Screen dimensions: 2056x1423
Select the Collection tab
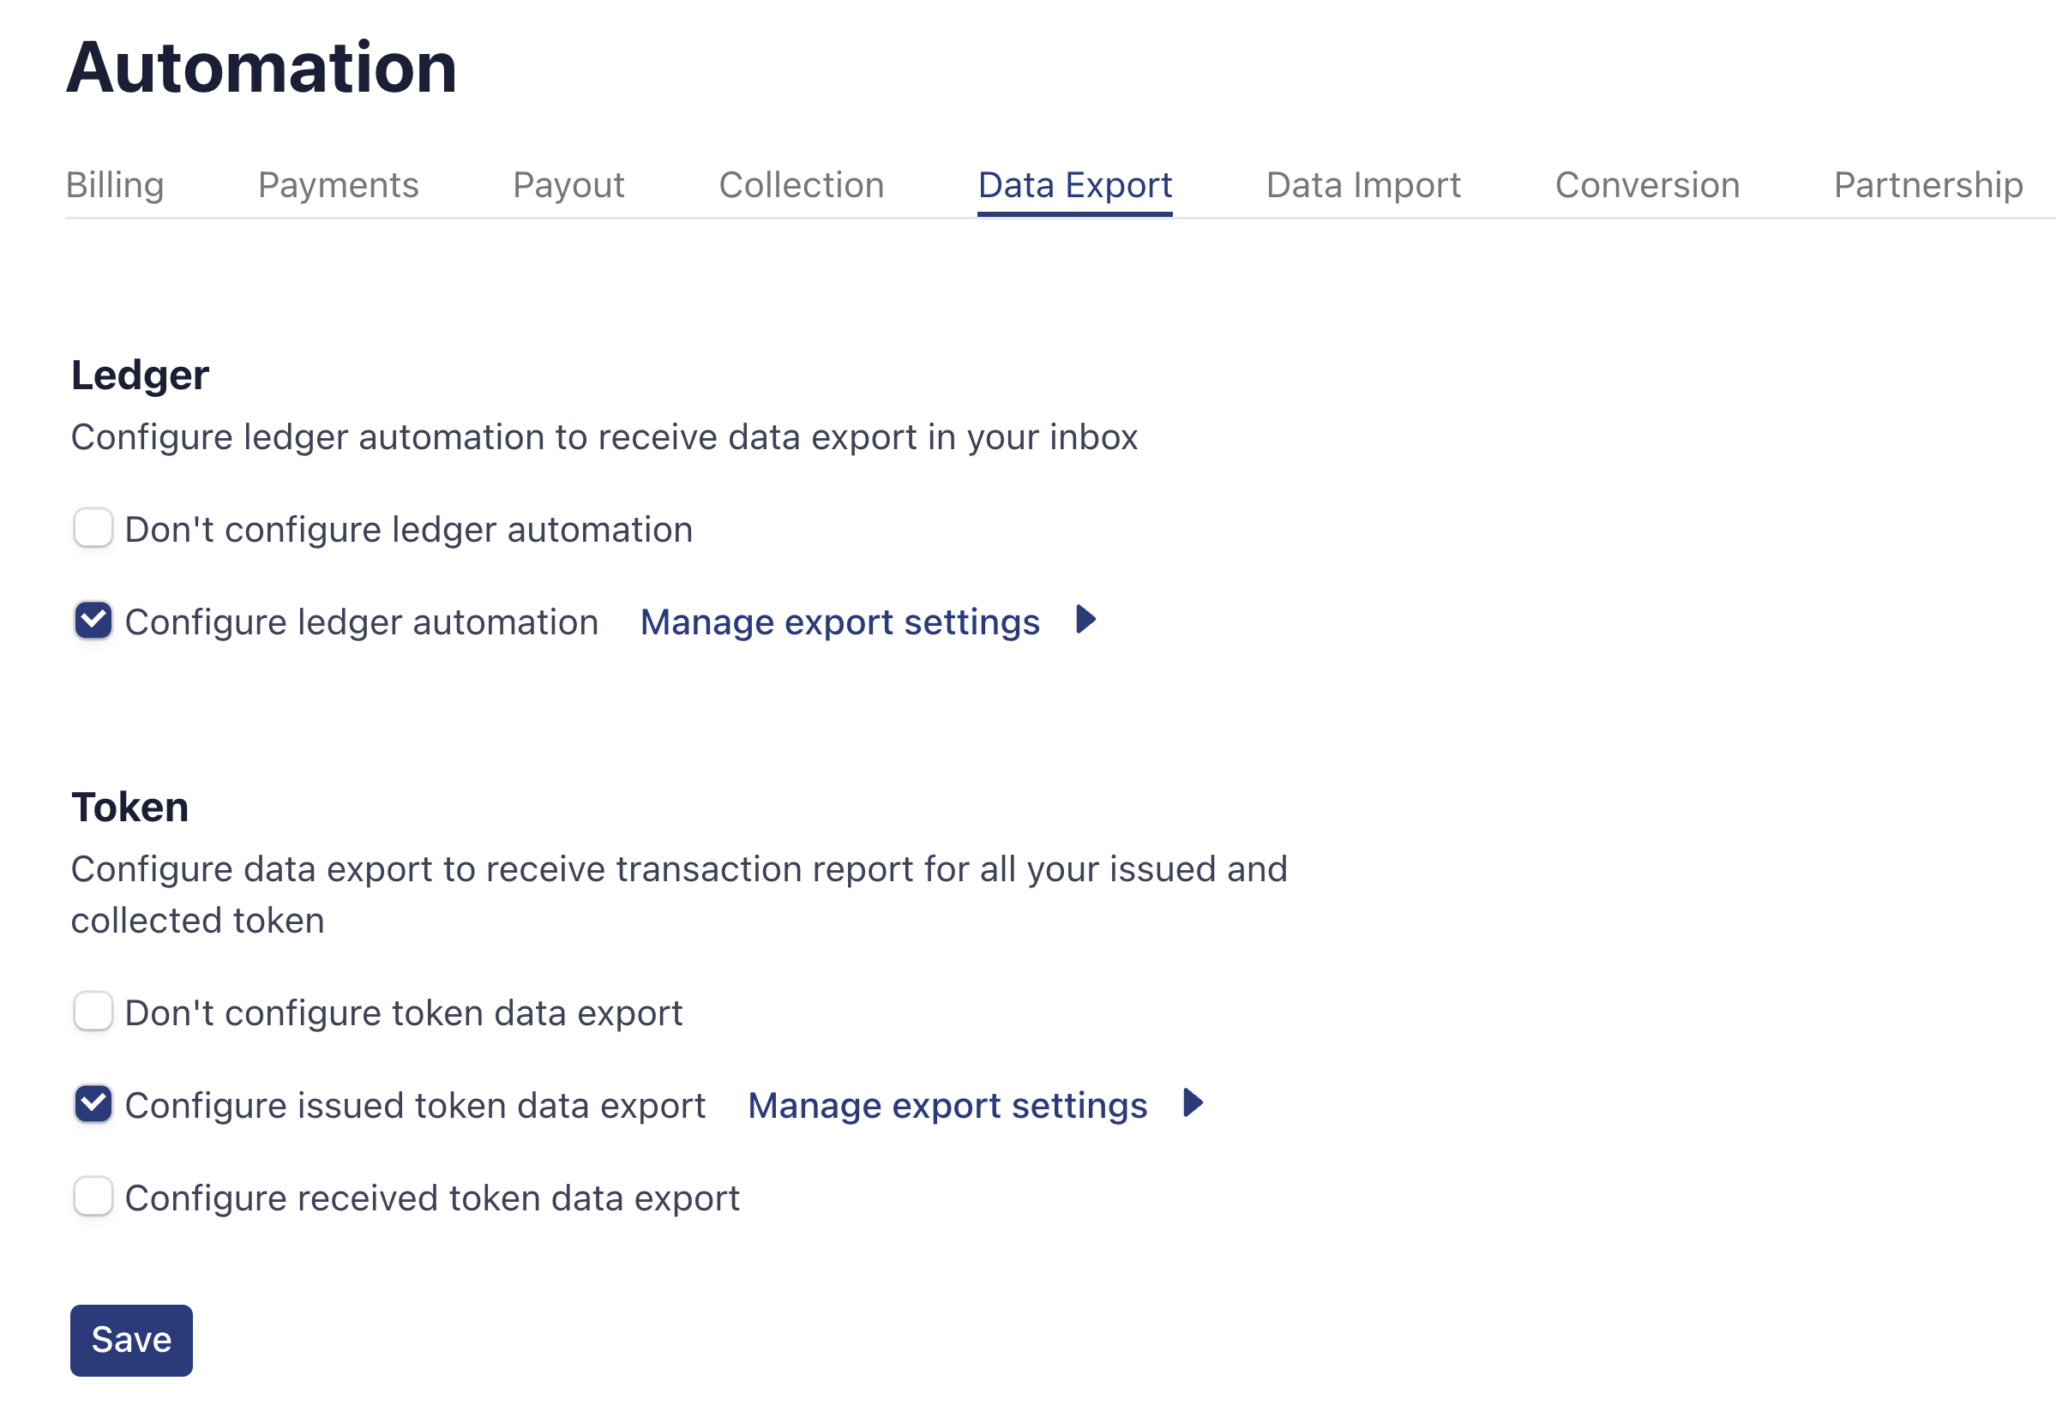[801, 185]
